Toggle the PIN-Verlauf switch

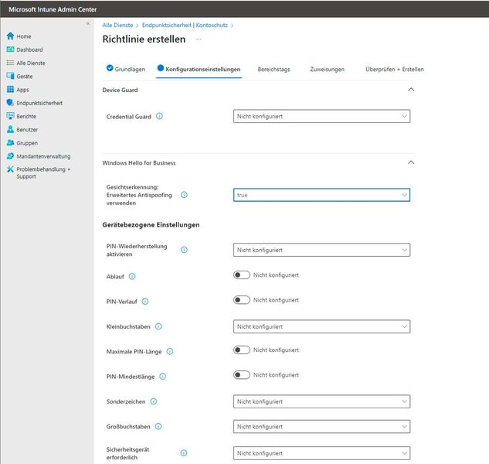[x=242, y=300]
